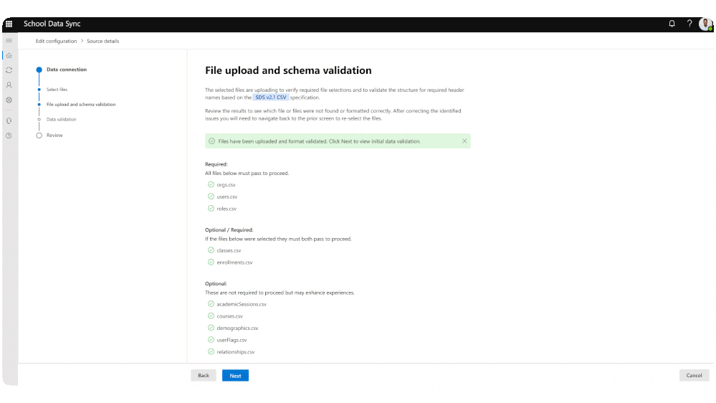Go to Edit configuration breadcrumb
Viewport: 716px width, 403px height.
[56, 41]
